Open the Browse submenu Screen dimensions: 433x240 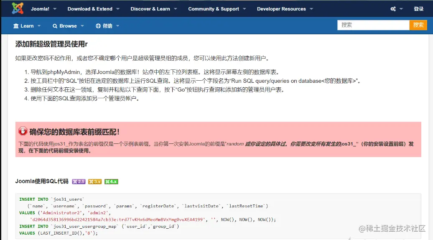(x=68, y=26)
